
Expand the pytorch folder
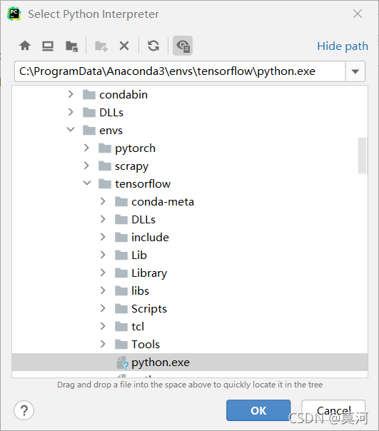click(86, 148)
